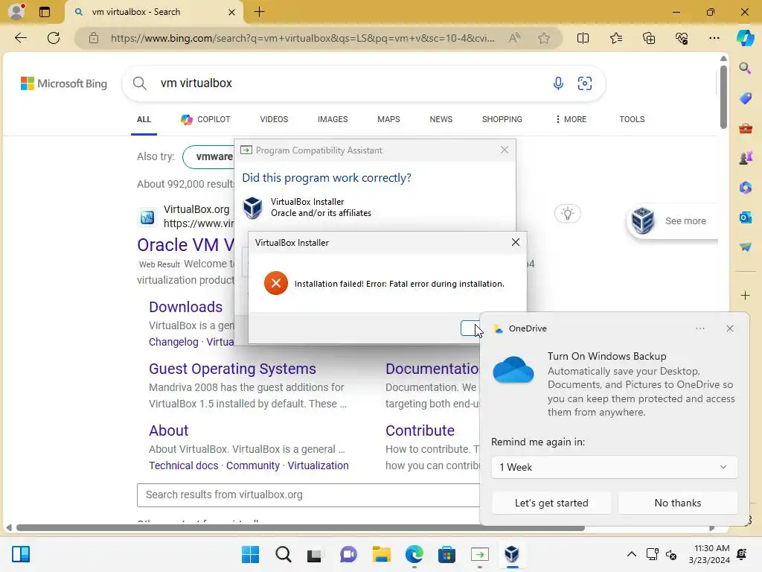Expand the Remind me again dropdown
Image resolution: width=762 pixels, height=572 pixels.
(x=614, y=467)
